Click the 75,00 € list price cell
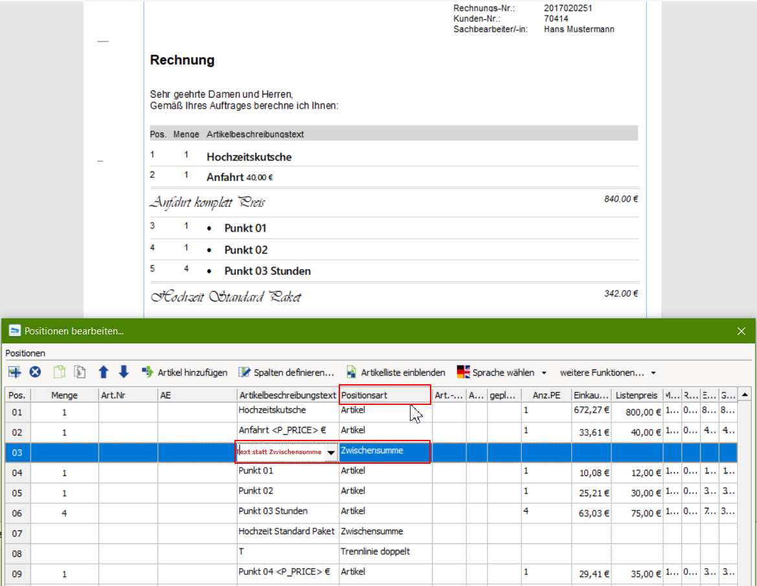This screenshot has width=757, height=586. click(x=637, y=514)
